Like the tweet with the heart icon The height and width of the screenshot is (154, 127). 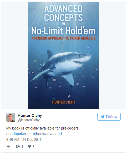point(29,146)
